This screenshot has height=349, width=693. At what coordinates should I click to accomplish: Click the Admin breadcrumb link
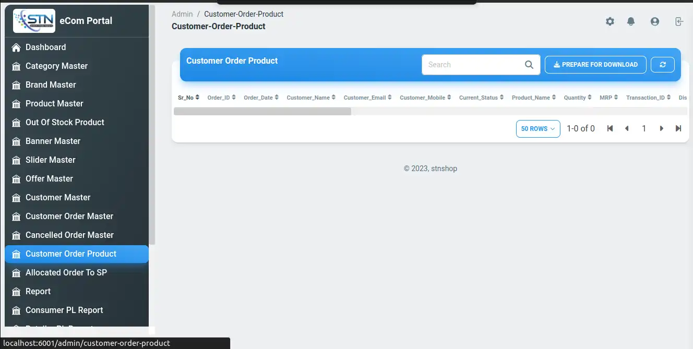(x=182, y=14)
